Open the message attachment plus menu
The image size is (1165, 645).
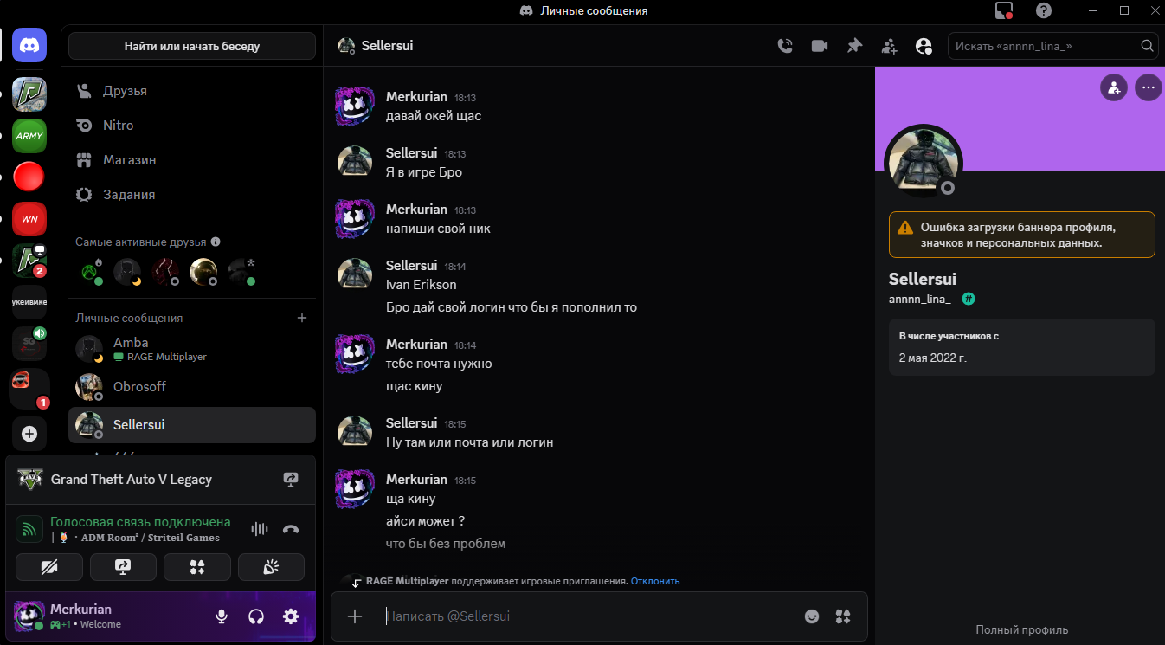pos(354,616)
